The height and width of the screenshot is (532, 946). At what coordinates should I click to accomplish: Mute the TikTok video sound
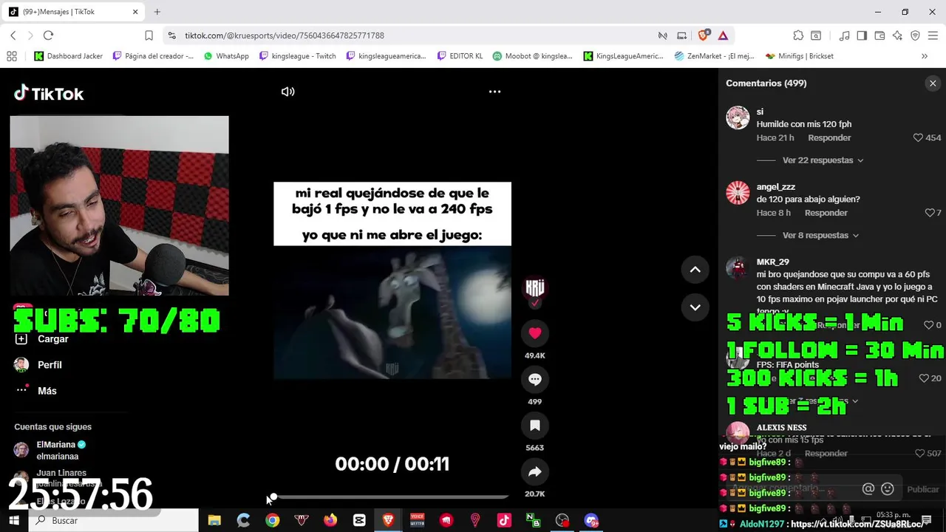coord(288,92)
